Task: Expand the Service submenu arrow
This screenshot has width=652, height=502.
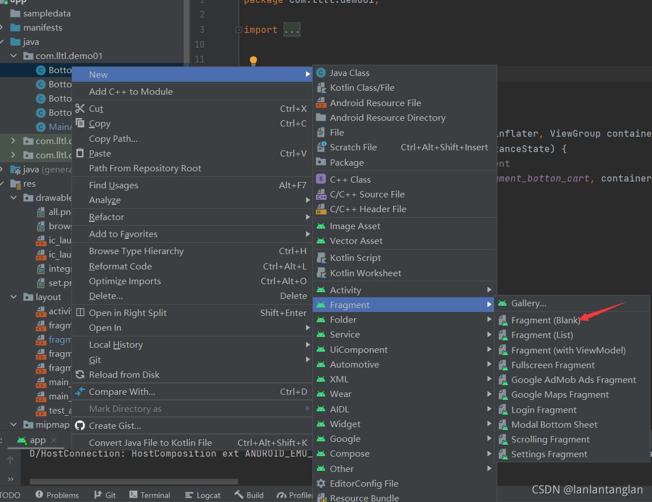Action: (489, 335)
